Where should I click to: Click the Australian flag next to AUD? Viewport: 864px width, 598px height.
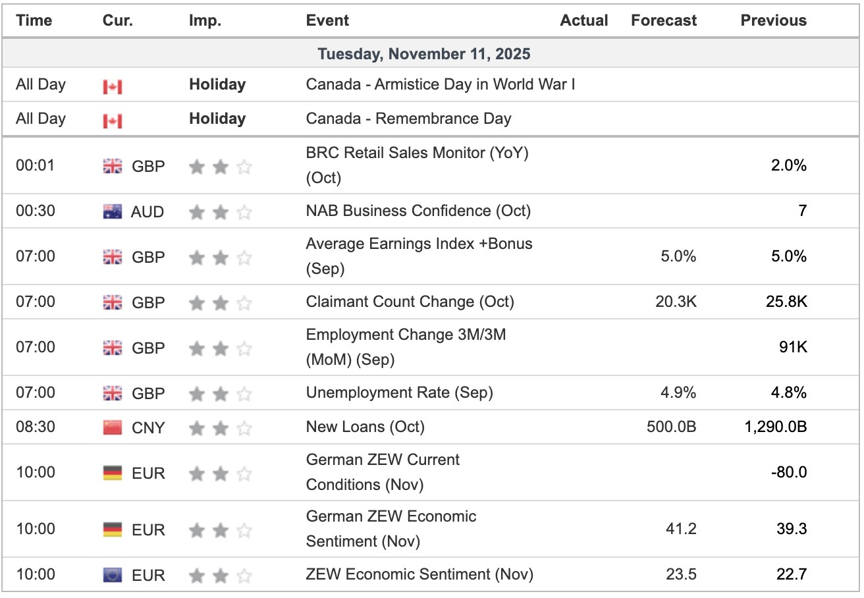[x=113, y=211]
